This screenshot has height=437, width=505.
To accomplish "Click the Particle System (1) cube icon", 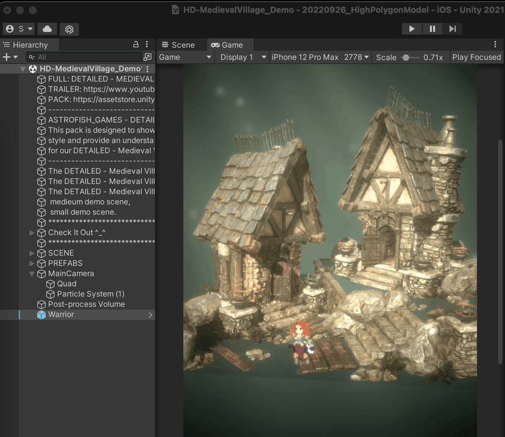I will click(50, 294).
